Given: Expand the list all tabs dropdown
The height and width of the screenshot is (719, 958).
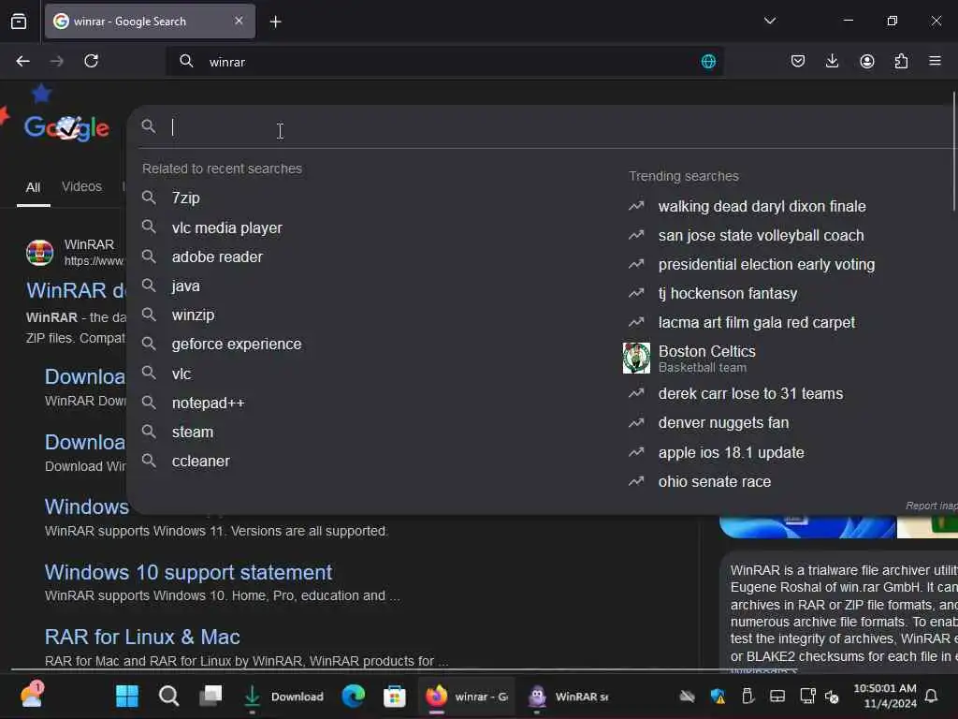Looking at the screenshot, I should point(770,21).
